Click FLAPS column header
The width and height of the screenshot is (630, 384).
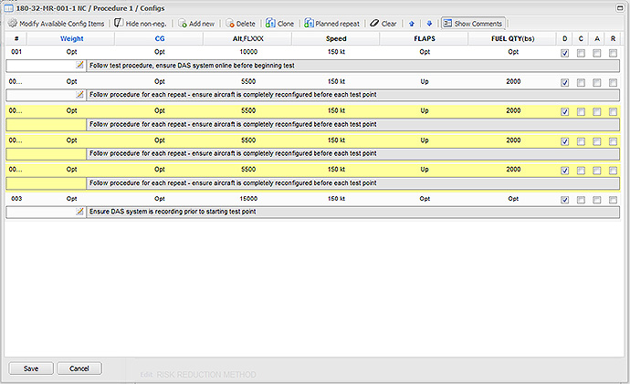[425, 39]
